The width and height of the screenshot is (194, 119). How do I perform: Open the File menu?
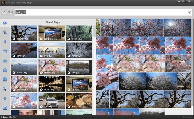pos(8,3)
